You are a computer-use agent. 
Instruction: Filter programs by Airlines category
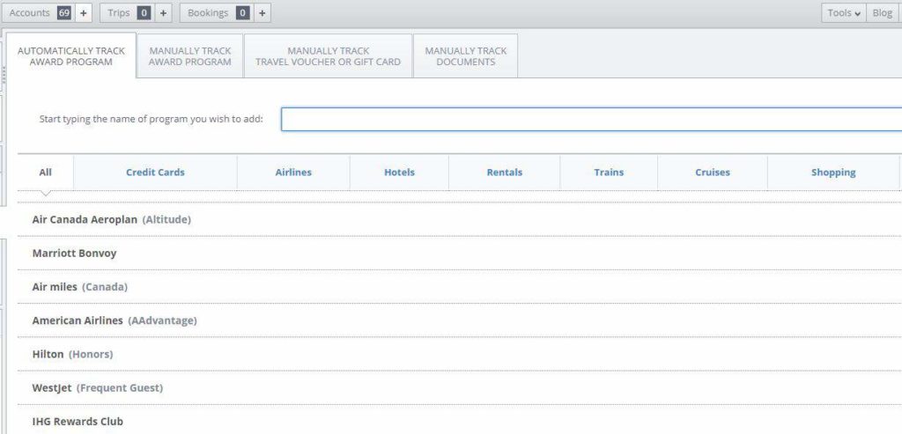click(293, 173)
